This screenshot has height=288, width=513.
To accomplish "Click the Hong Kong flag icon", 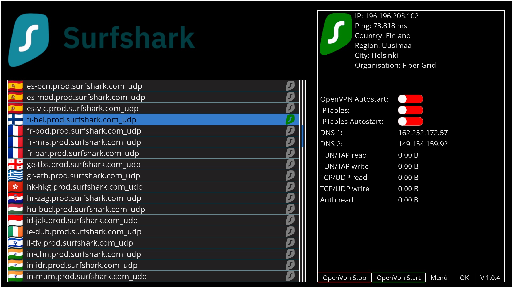I will click(15, 187).
